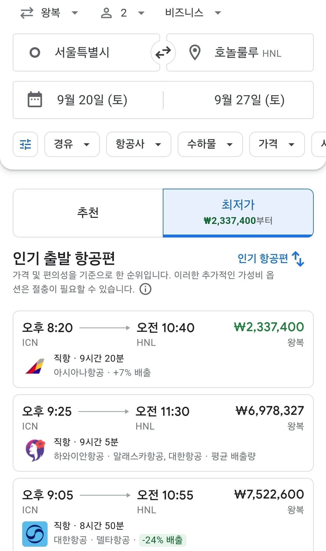Expand the 경유 stops filter dropdown

[72, 144]
